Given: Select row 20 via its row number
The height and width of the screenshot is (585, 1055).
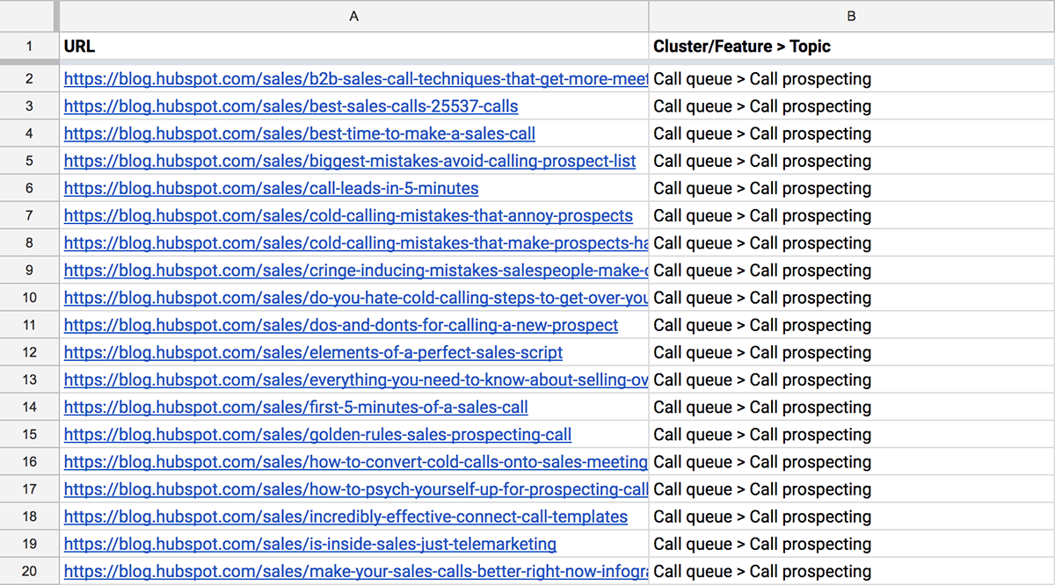Looking at the screenshot, I should (29, 571).
